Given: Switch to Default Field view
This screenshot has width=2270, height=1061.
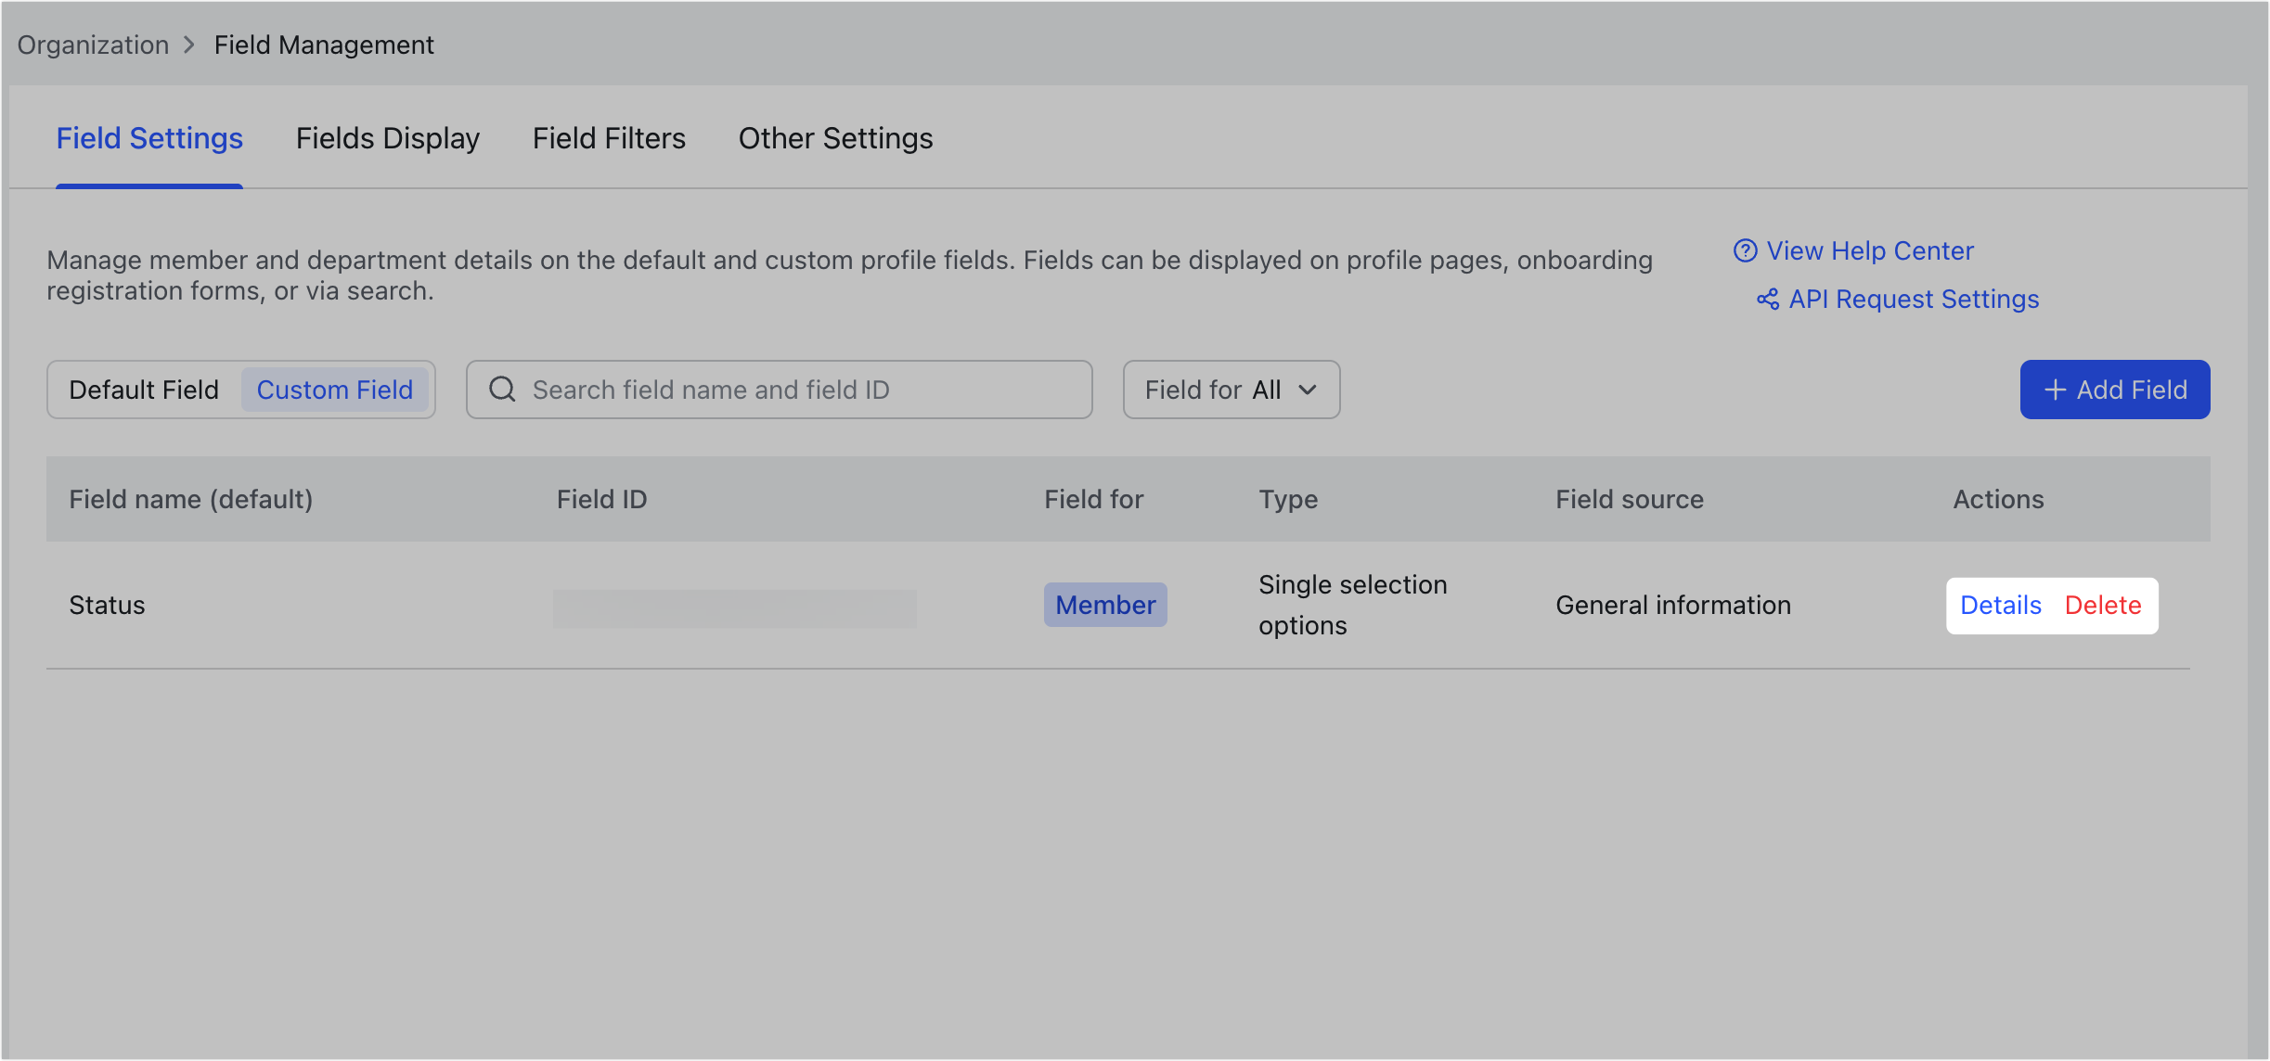Looking at the screenshot, I should point(144,390).
